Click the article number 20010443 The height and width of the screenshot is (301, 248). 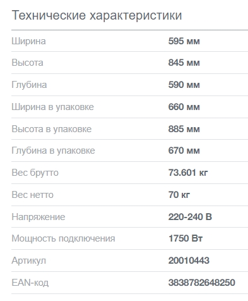(189, 261)
